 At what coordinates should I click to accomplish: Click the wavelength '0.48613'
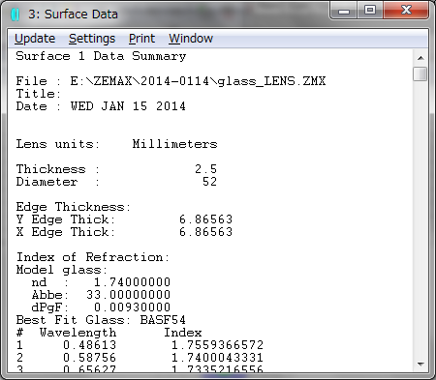[x=89, y=345]
